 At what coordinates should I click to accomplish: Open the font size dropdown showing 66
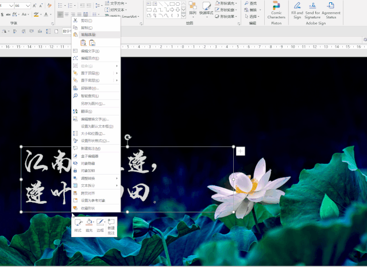(28, 6)
